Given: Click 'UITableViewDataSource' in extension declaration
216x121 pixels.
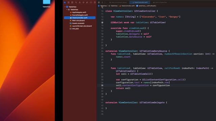Looking at the screenshot, I should [x=153, y=51].
